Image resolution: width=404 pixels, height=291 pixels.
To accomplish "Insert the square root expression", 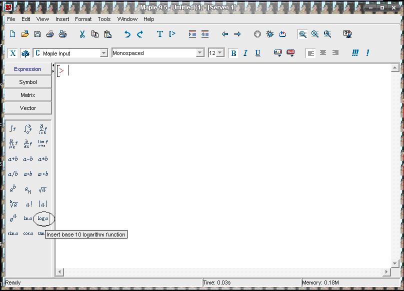I will [42, 189].
